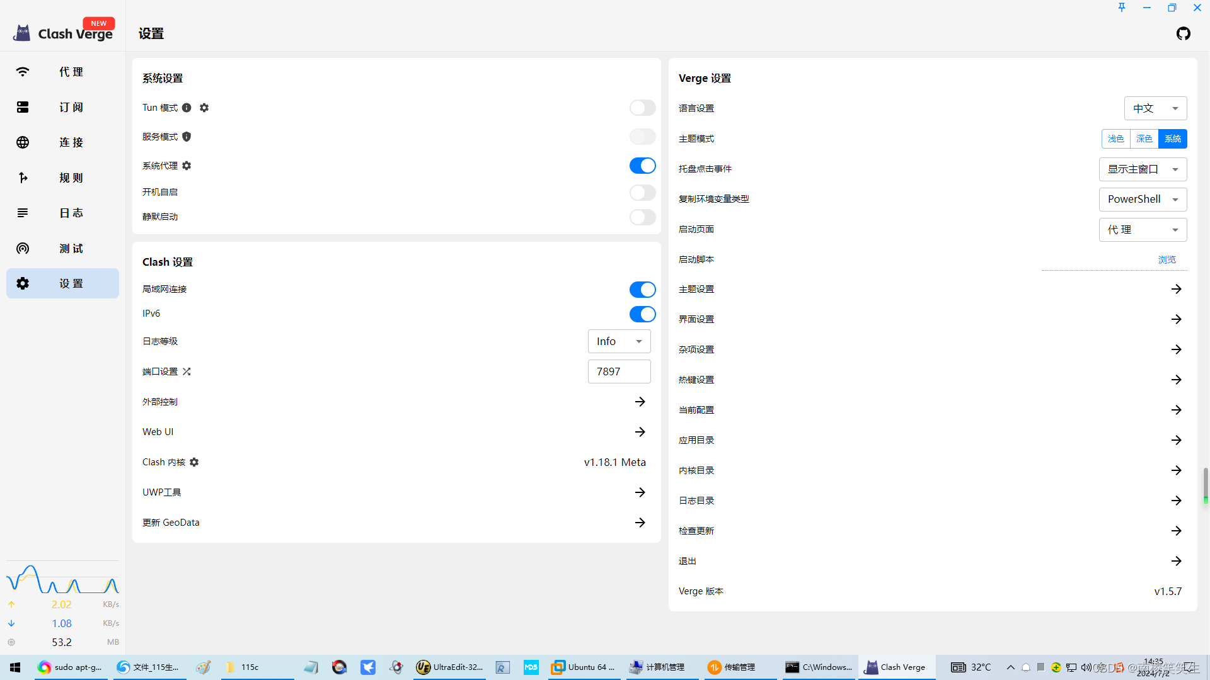Open Clash core settings gear icon
Screen dimensions: 1210x680
[194, 462]
